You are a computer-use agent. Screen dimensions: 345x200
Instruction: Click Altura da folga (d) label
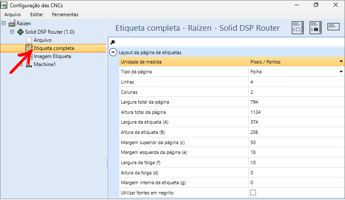point(140,173)
